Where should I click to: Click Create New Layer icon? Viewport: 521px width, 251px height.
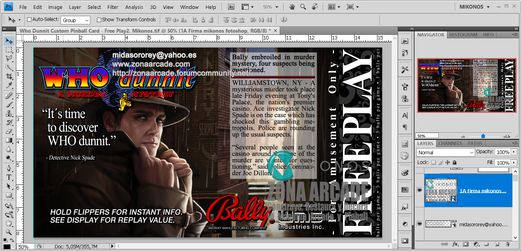tap(497, 244)
